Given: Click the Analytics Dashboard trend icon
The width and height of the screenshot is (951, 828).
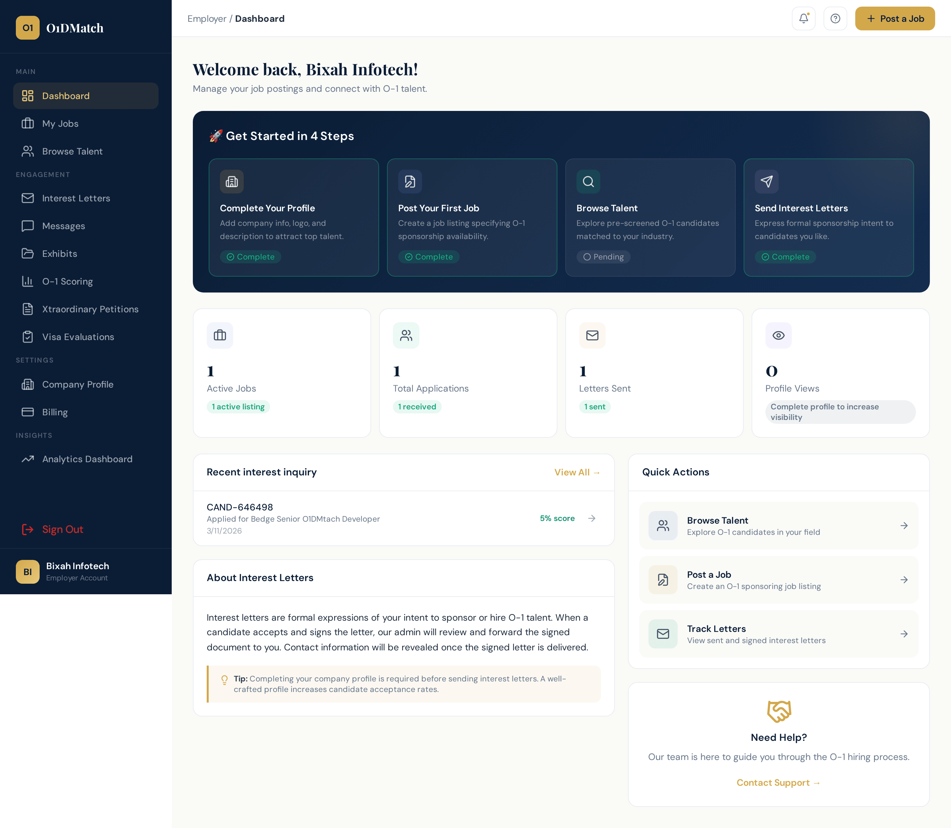Looking at the screenshot, I should (28, 459).
